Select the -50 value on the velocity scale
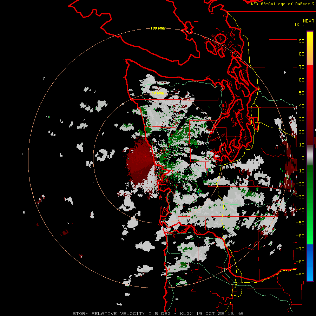Viewport: 316px width, 316px height. point(300,223)
